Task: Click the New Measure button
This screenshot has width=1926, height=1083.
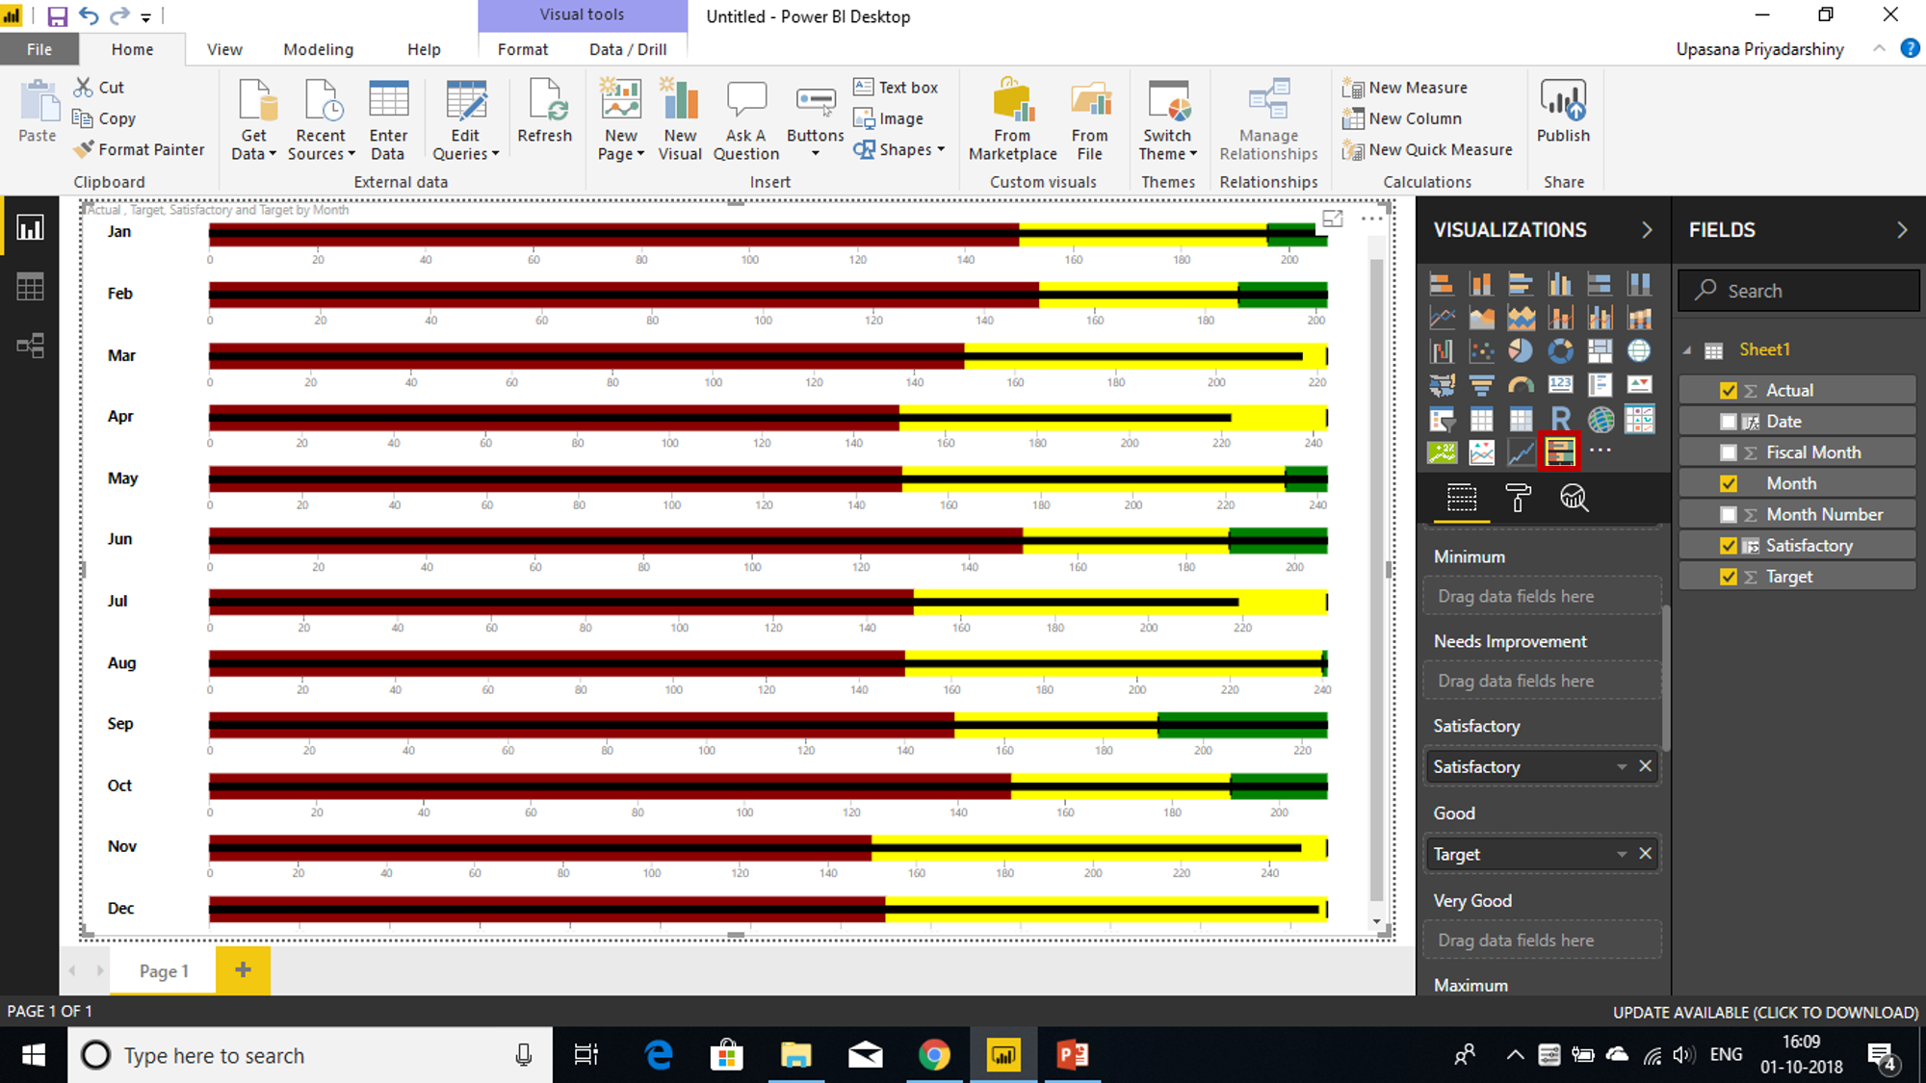Action: 1405,88
